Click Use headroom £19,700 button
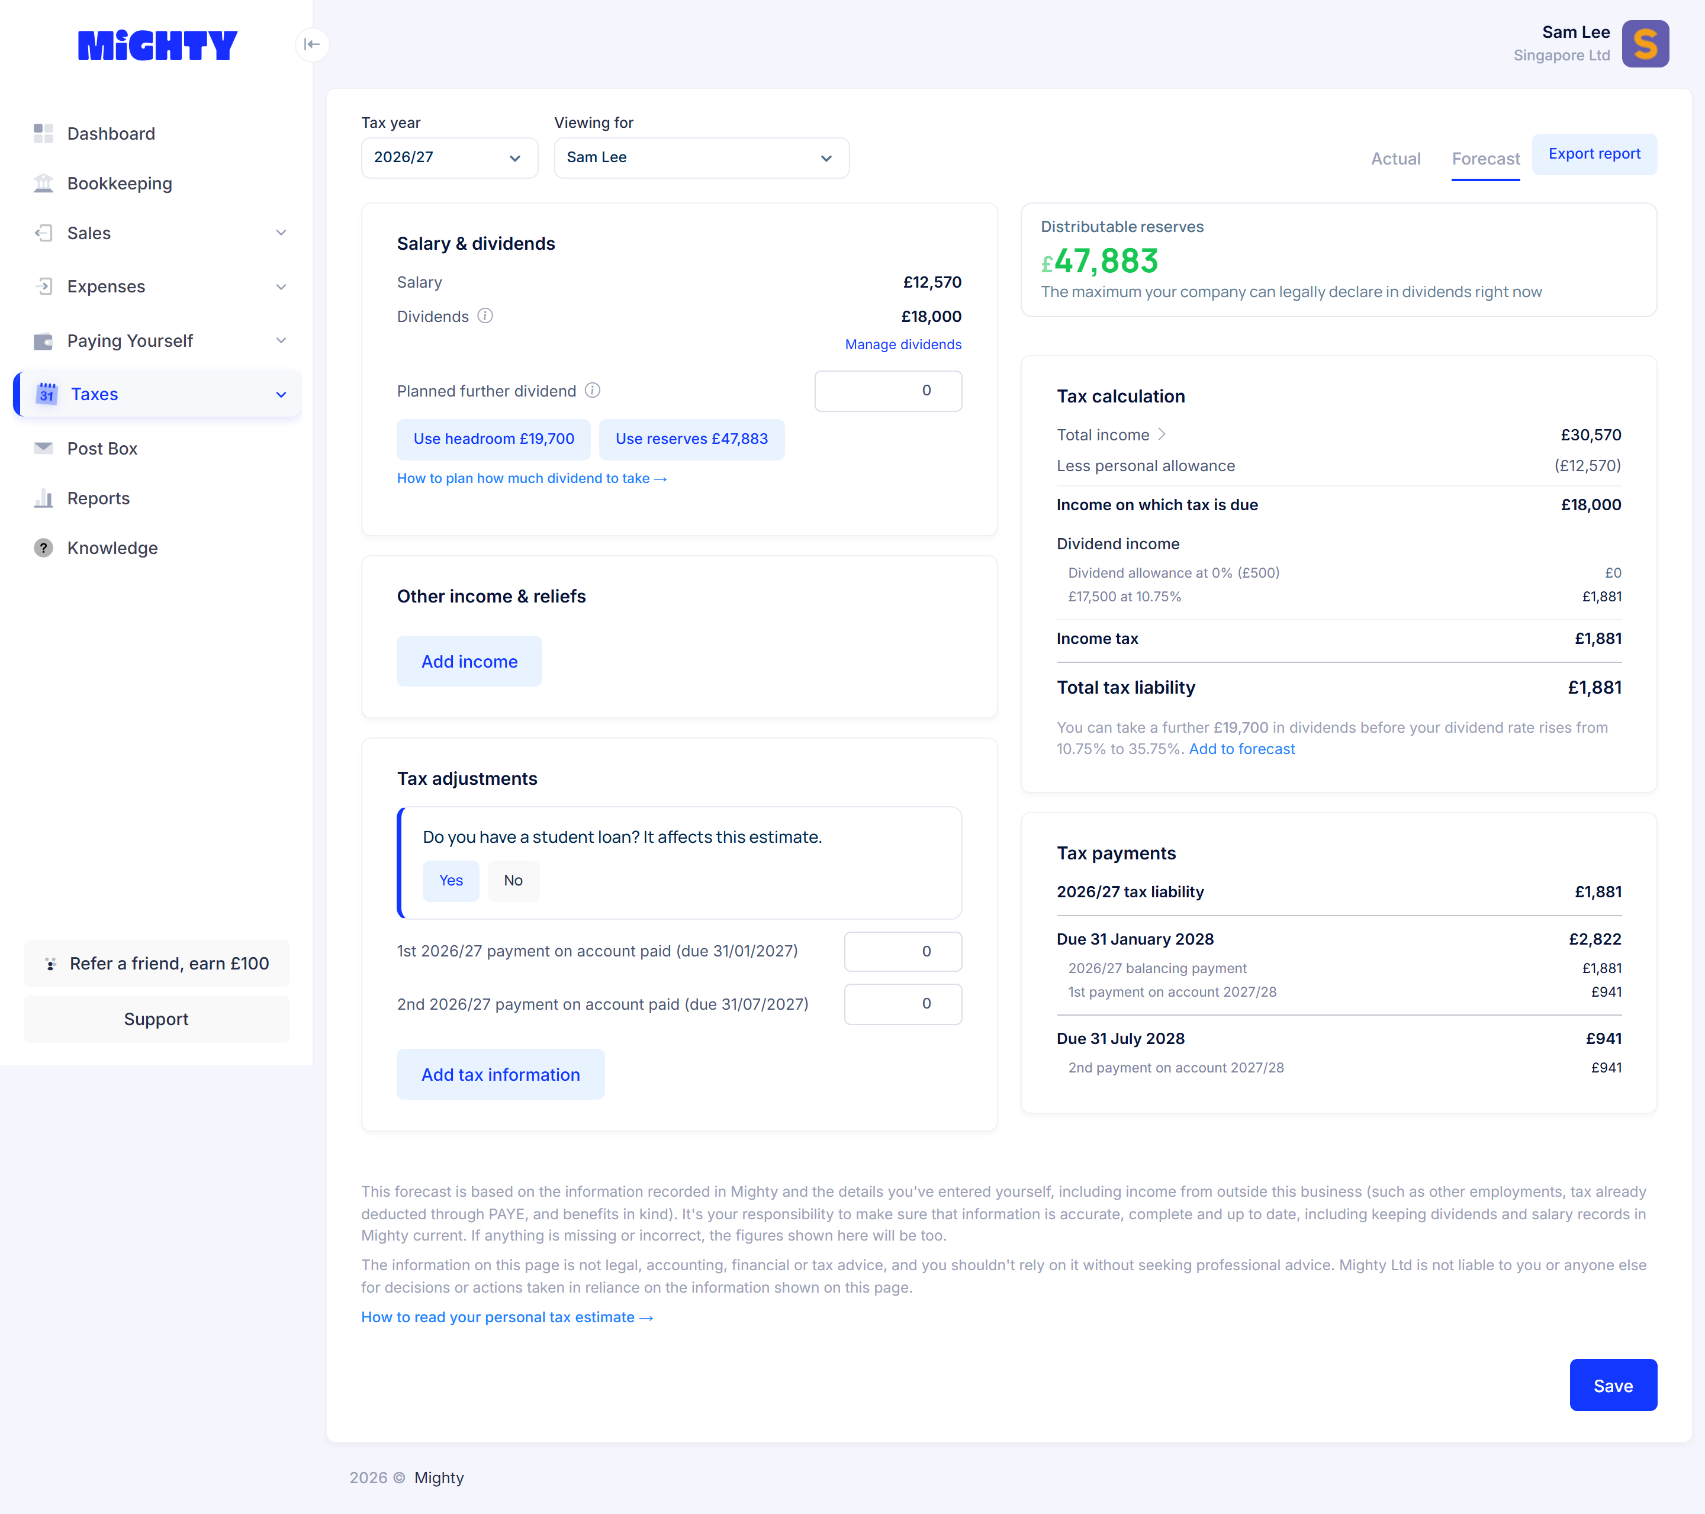Screen dimensions: 1705x1514 [x=494, y=440]
